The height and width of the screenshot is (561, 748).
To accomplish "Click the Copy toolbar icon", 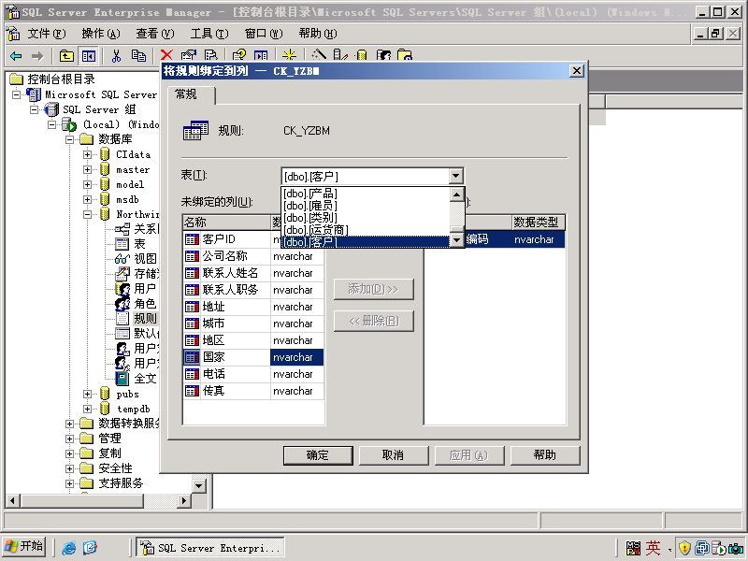I will click(x=138, y=56).
